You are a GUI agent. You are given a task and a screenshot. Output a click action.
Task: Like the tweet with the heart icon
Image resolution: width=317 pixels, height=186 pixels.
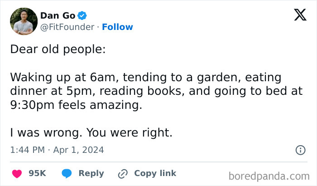pos(17,173)
